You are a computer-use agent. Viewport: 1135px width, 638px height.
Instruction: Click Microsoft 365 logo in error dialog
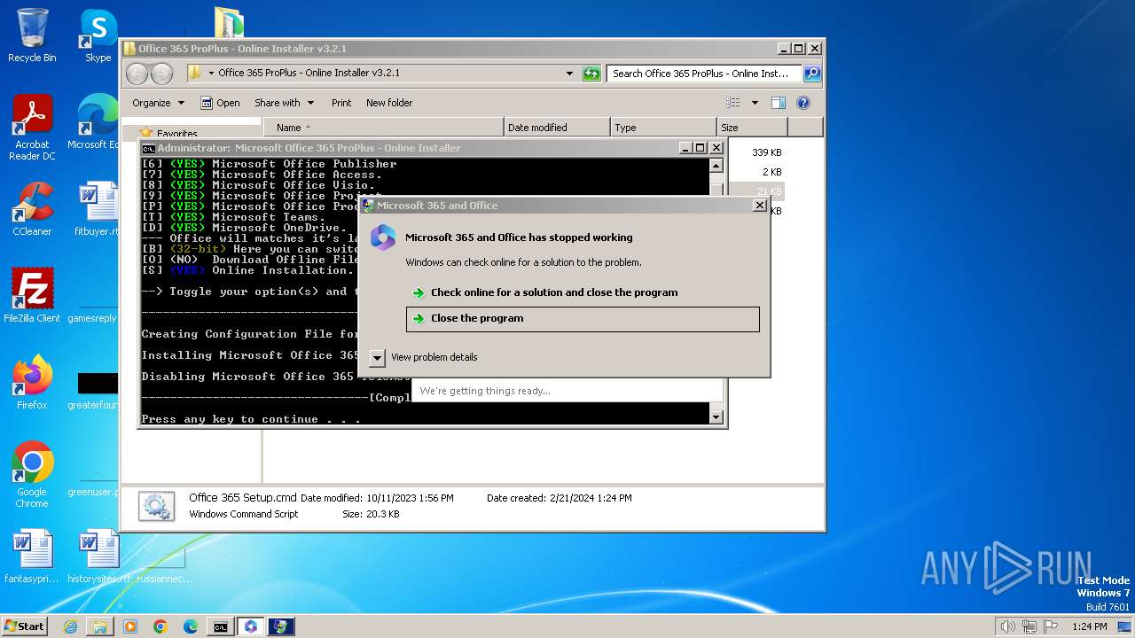(x=383, y=237)
